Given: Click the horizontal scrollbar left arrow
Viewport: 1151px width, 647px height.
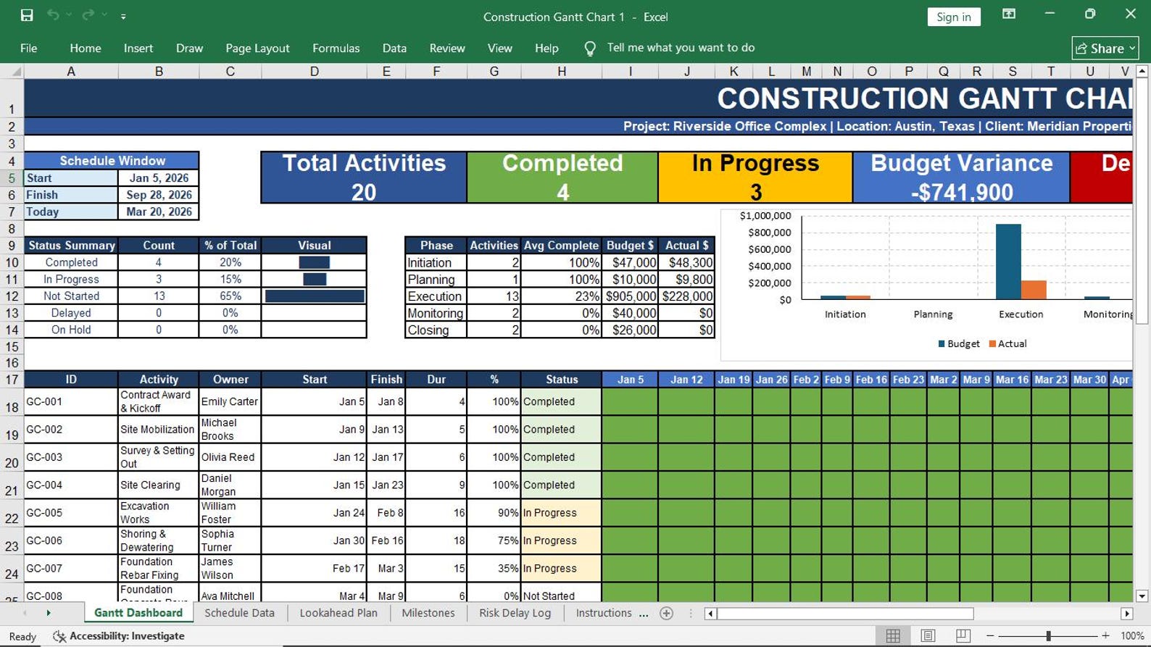Looking at the screenshot, I should click(710, 614).
